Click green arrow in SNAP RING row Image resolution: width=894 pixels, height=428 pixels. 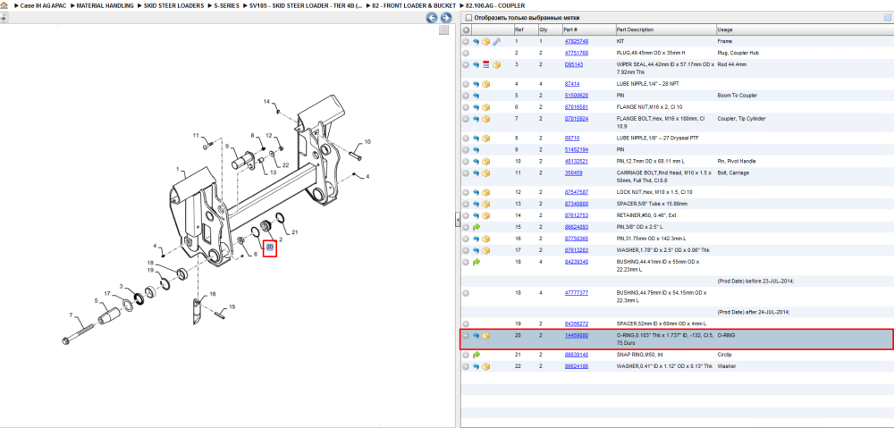(477, 355)
